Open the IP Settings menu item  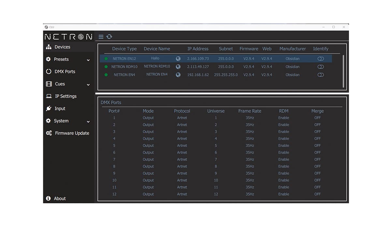pos(65,96)
